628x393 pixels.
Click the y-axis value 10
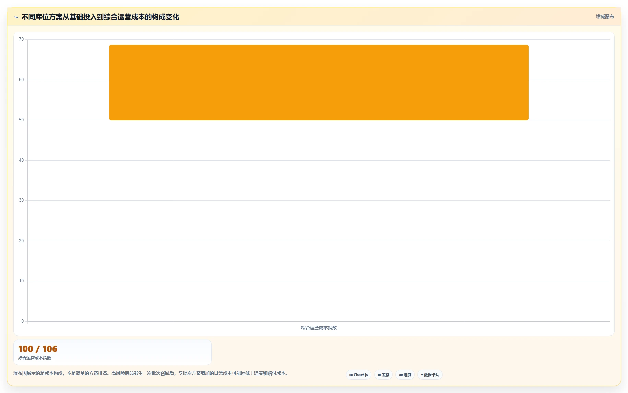tap(21, 281)
